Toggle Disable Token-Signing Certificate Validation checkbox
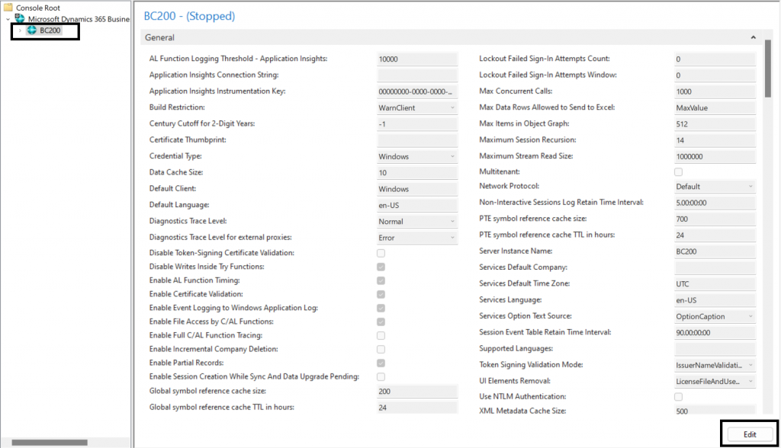This screenshot has height=448, width=781. coord(381,253)
